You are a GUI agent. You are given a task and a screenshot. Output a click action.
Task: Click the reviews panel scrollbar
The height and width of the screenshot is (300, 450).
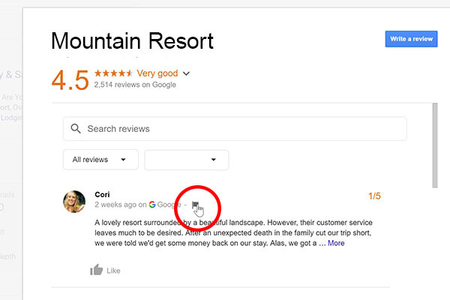tap(435, 146)
